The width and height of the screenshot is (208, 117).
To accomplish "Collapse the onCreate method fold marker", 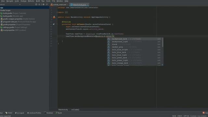I will coord(57,24).
